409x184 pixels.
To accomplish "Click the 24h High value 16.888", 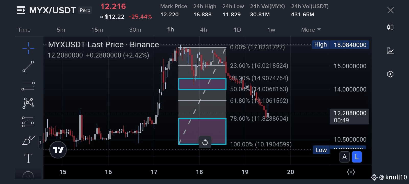I will coord(202,15).
